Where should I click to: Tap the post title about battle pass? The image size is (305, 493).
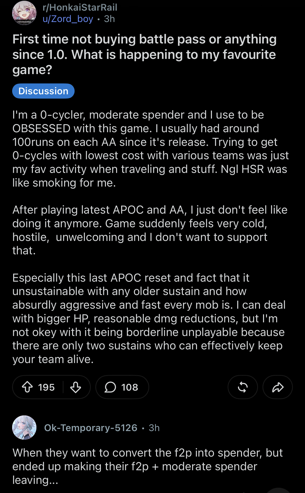pos(144,54)
